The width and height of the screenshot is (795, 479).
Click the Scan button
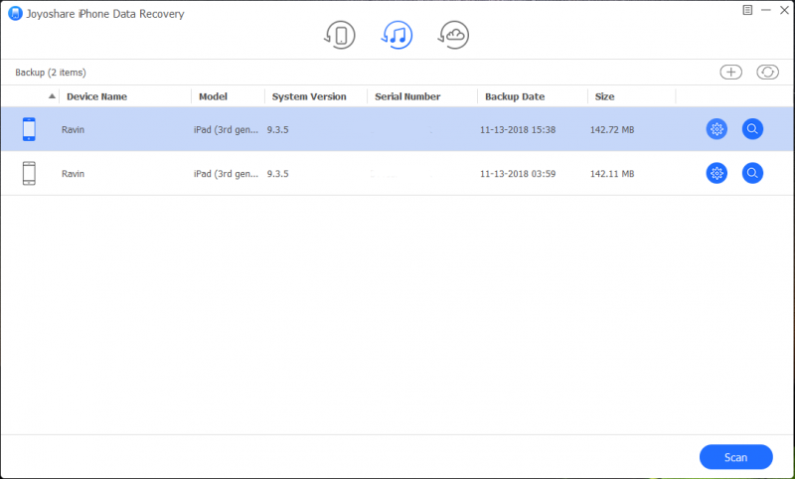tap(735, 457)
